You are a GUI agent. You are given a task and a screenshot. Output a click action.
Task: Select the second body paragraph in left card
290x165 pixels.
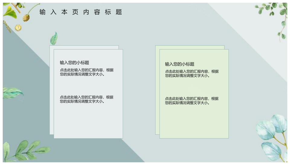coord(87,99)
